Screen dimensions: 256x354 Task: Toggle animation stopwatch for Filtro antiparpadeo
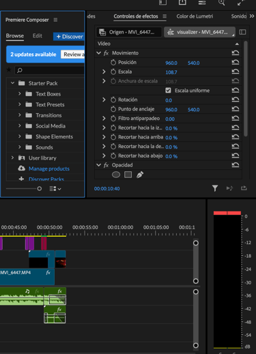113,118
